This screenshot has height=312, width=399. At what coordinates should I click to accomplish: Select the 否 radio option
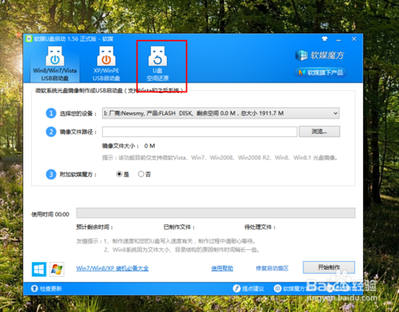[144, 174]
